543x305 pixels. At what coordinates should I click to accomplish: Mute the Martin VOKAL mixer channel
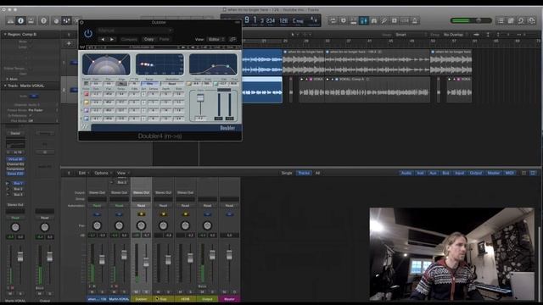coord(115,292)
